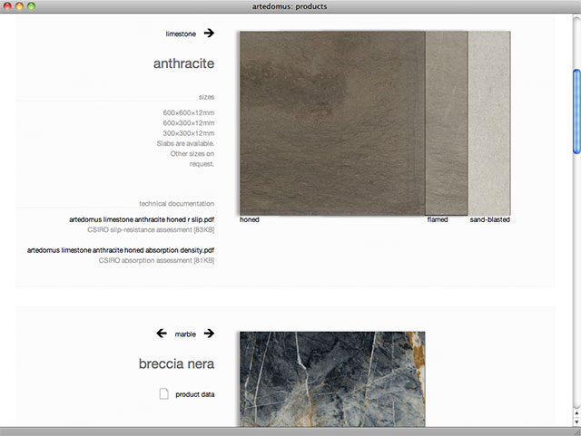Click the honed finish label
This screenshot has height=436, width=581.
[250, 219]
